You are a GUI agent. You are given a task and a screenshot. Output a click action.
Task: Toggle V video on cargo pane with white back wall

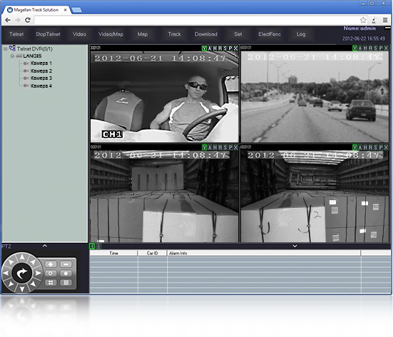point(204,147)
